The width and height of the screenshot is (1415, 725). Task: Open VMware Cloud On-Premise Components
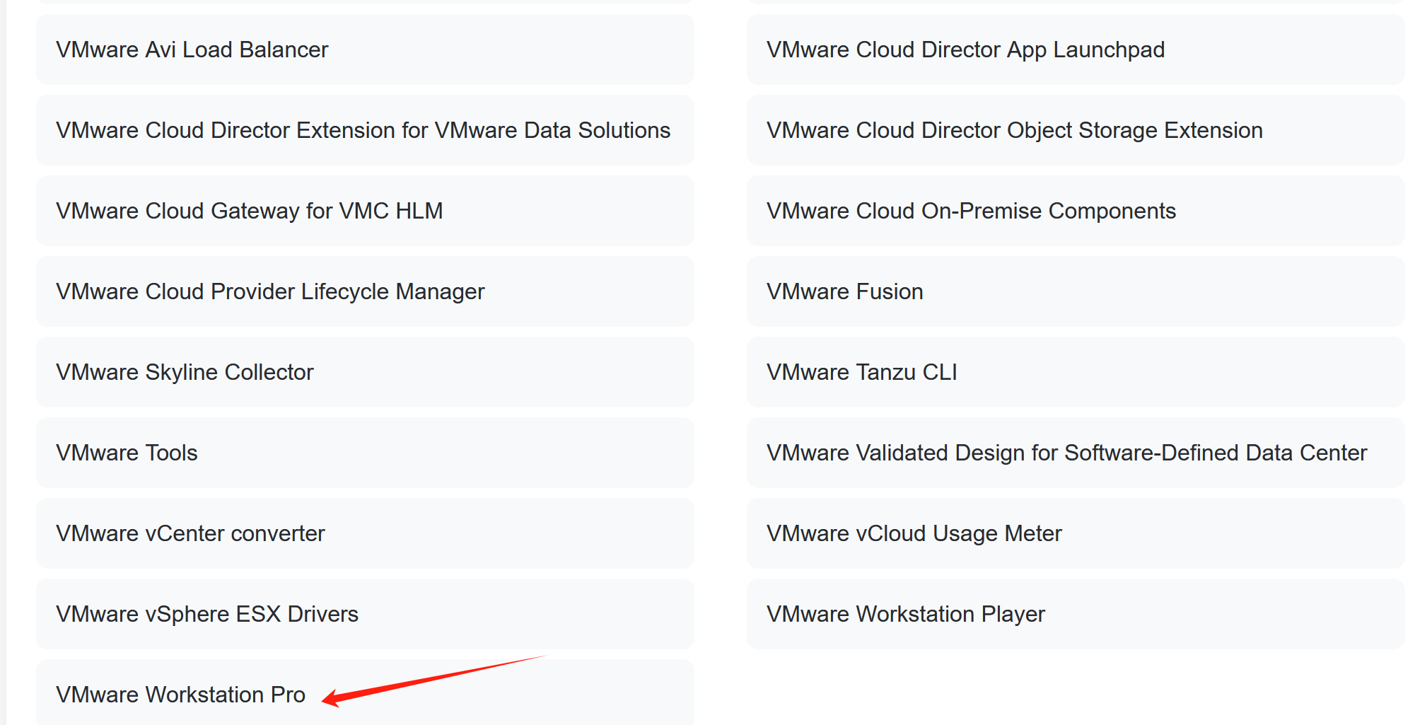point(1076,211)
